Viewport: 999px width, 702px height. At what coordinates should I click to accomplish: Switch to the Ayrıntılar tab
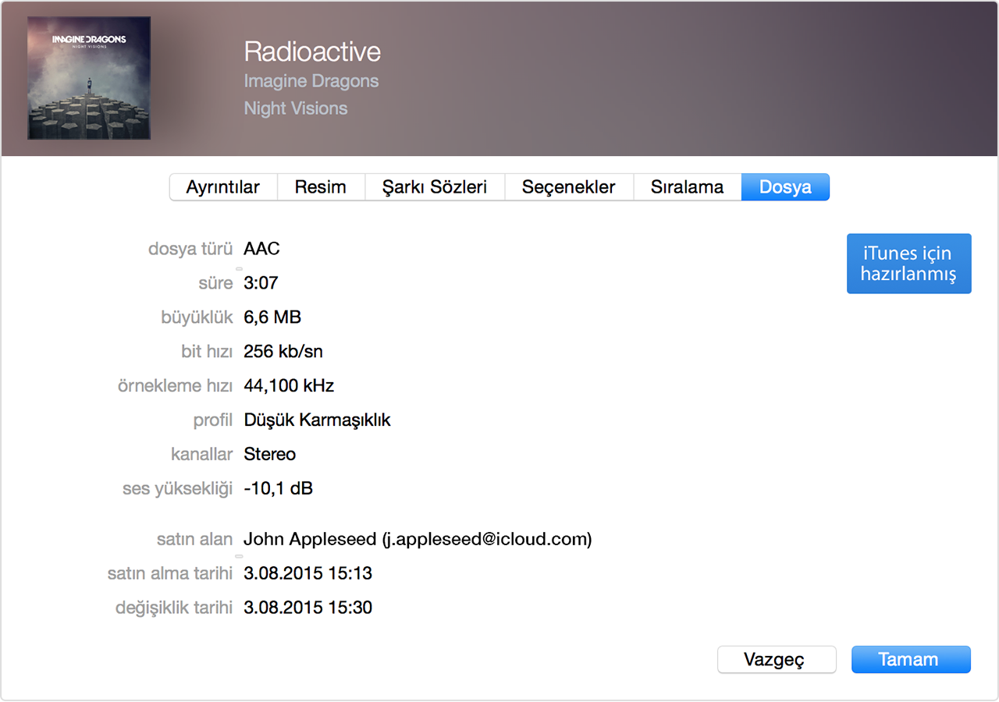click(x=223, y=187)
